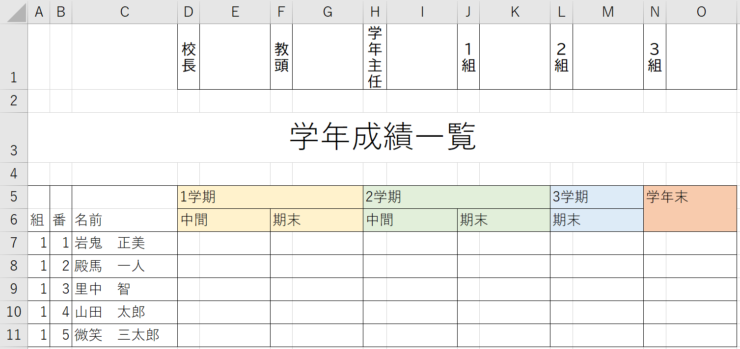Click the Select All corner triangle
This screenshot has height=349, width=740.
(14, 12)
